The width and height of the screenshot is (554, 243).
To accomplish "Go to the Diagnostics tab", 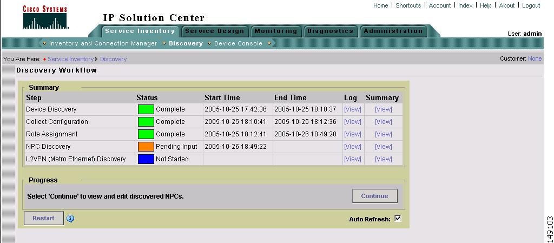I will click(x=331, y=31).
